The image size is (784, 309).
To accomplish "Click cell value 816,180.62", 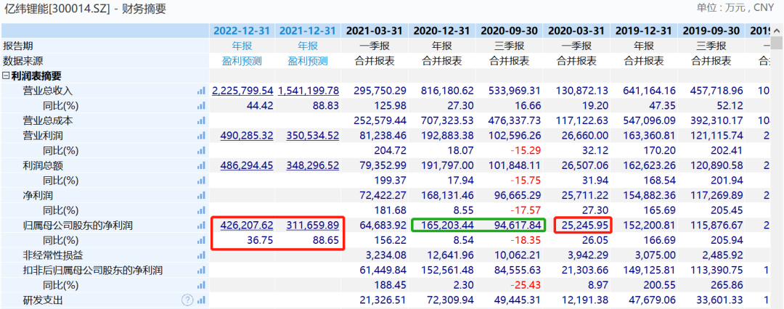I will 446,91.
